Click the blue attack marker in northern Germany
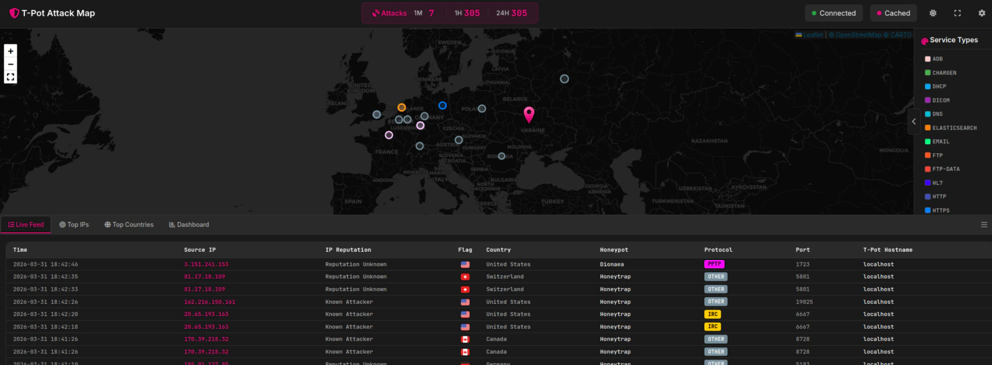 coord(442,106)
